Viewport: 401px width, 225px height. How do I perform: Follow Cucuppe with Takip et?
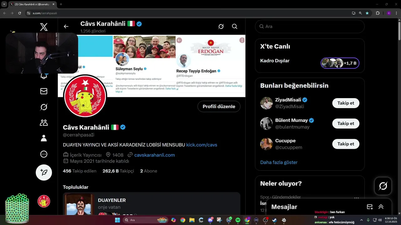tap(346, 144)
